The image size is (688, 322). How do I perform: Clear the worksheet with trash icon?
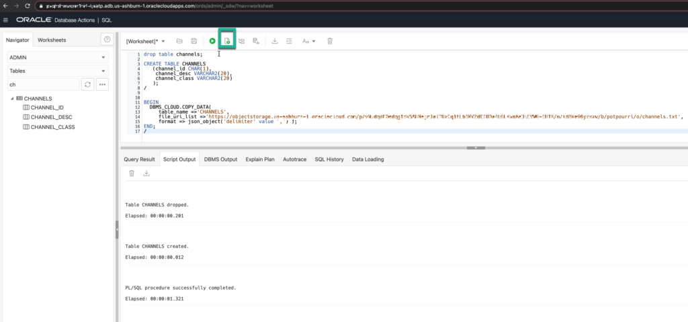click(330, 41)
